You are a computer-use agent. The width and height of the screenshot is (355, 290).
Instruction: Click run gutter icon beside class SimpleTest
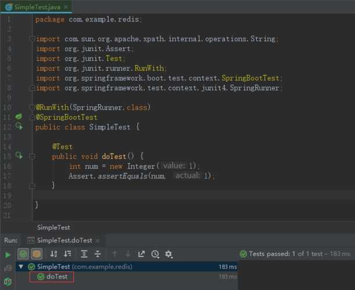(19, 126)
